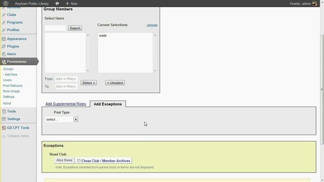Screen dimensions: 324x182
Task: Open the Clubs menu
Action: tap(12, 15)
